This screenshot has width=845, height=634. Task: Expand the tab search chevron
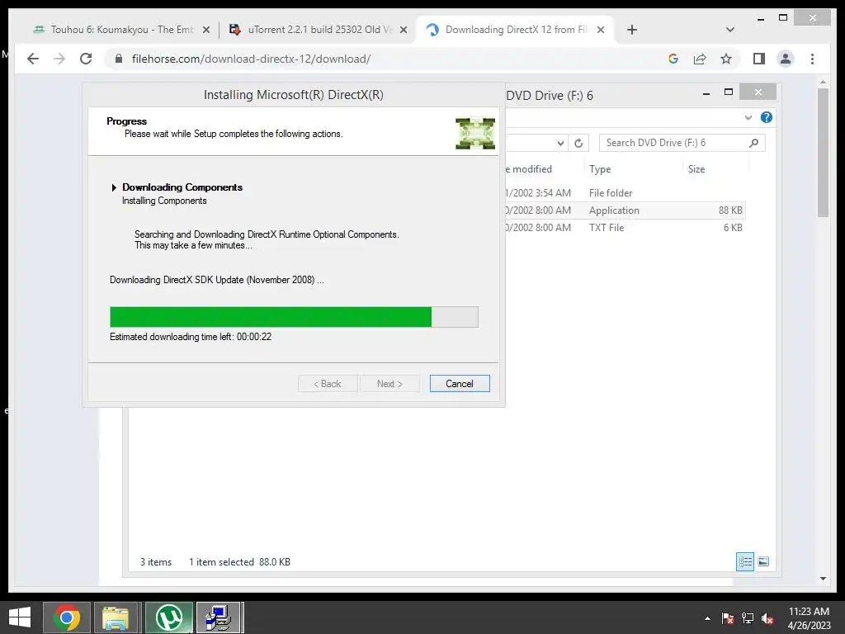[x=730, y=30]
